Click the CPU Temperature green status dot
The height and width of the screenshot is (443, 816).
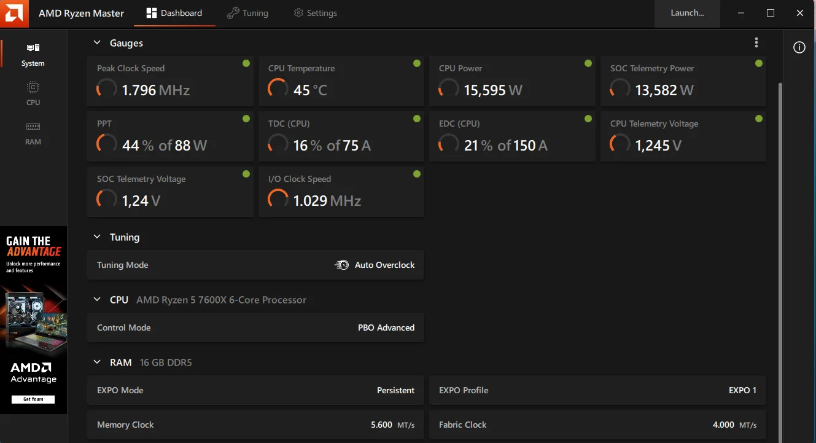(x=417, y=63)
